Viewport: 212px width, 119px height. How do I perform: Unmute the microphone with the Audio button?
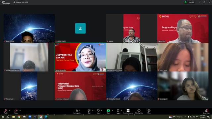6,111
